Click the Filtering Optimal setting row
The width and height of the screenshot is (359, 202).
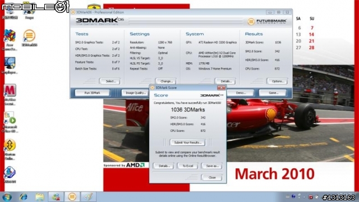[x=149, y=53]
